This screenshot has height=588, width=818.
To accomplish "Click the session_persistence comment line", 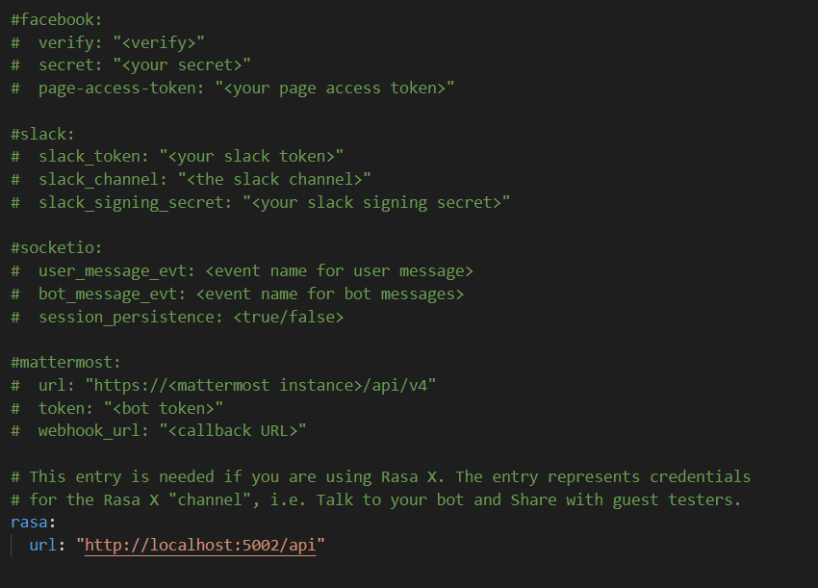I will pos(177,318).
